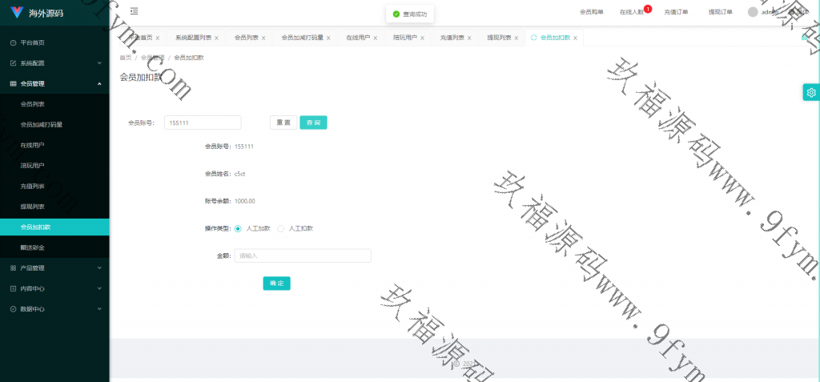Click the 金额 amount input field
820x382 pixels.
coord(302,255)
